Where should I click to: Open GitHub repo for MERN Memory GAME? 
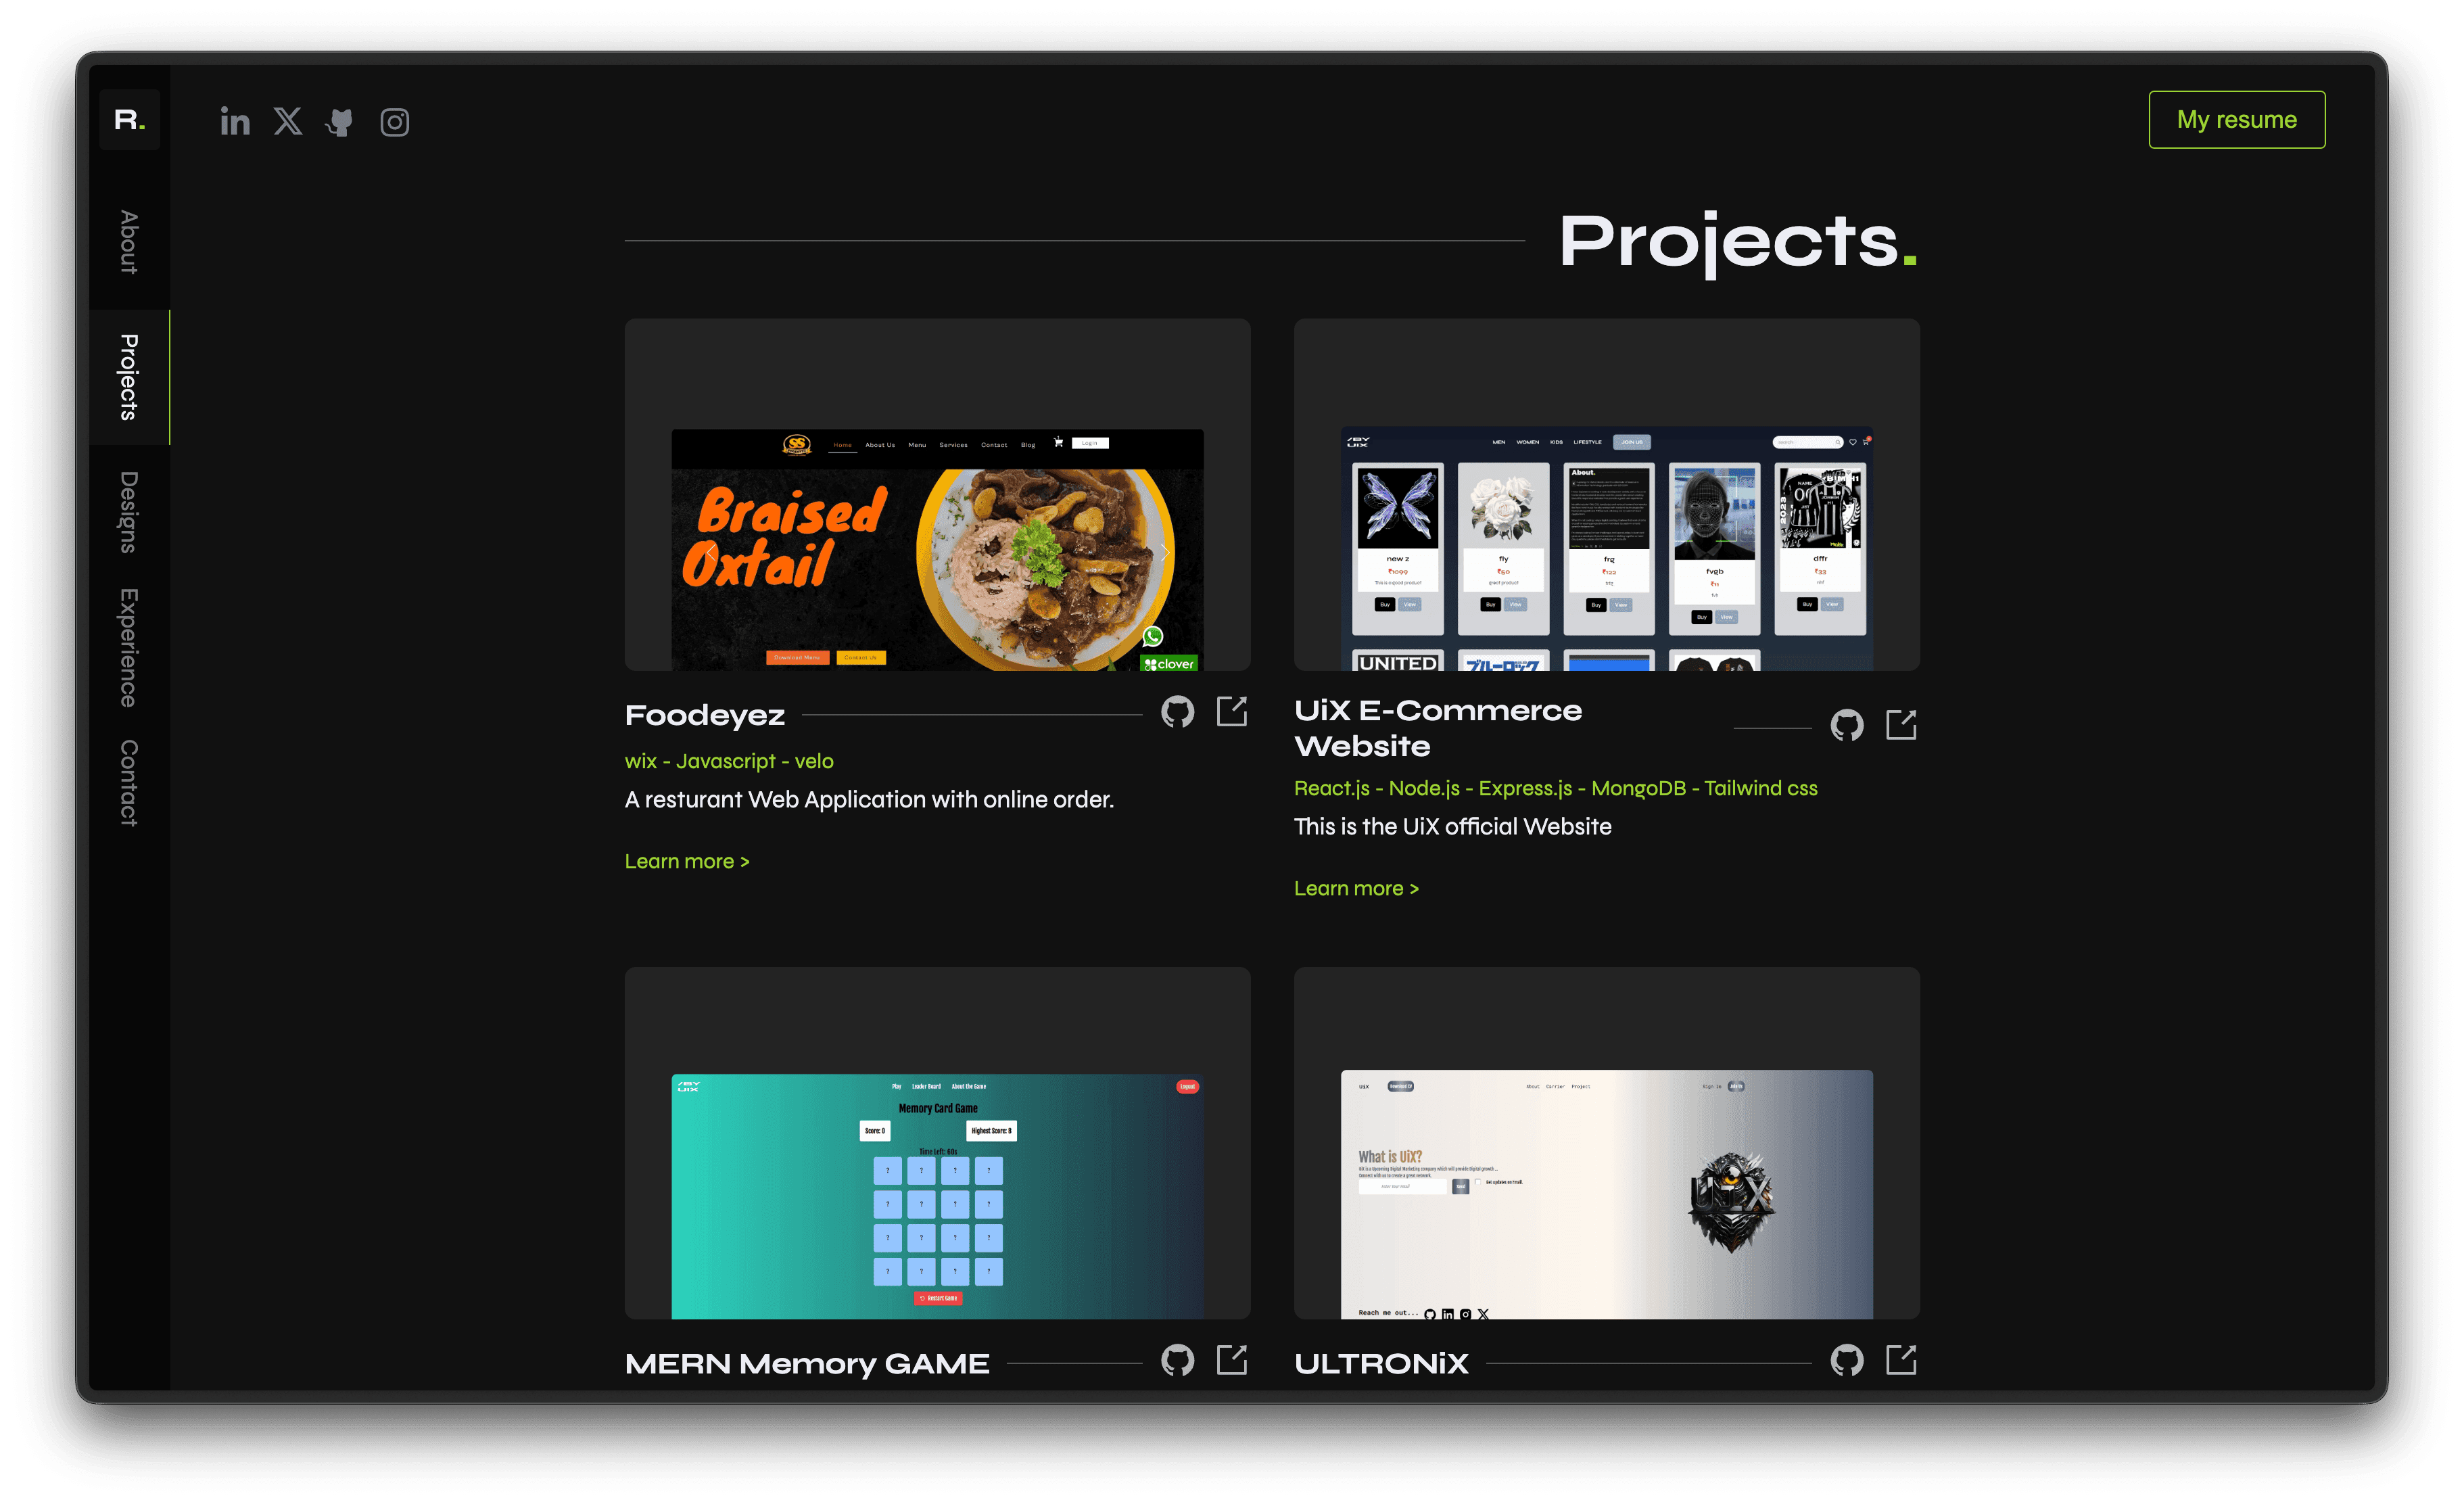[1177, 1361]
